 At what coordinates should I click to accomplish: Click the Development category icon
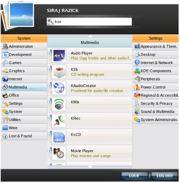(x=5, y=55)
